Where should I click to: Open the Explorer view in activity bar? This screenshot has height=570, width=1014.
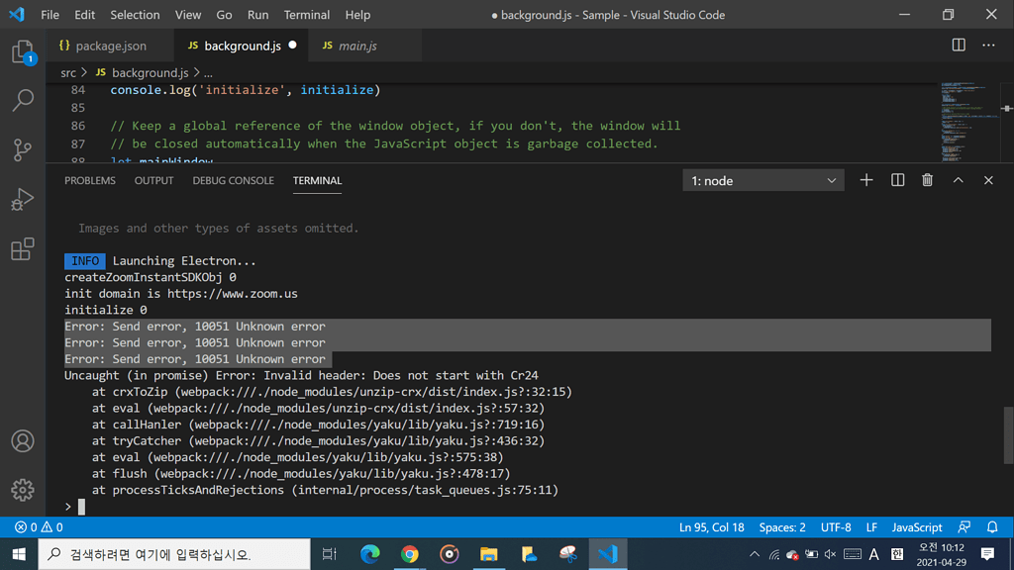[22, 51]
